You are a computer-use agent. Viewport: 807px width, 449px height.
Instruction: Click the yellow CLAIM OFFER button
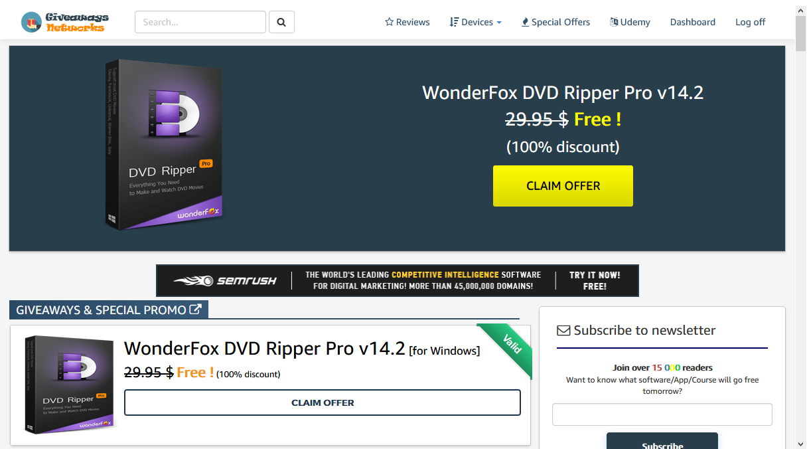563,186
